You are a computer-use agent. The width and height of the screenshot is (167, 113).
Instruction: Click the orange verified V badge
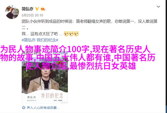pyautogui.click(x=37, y=9)
